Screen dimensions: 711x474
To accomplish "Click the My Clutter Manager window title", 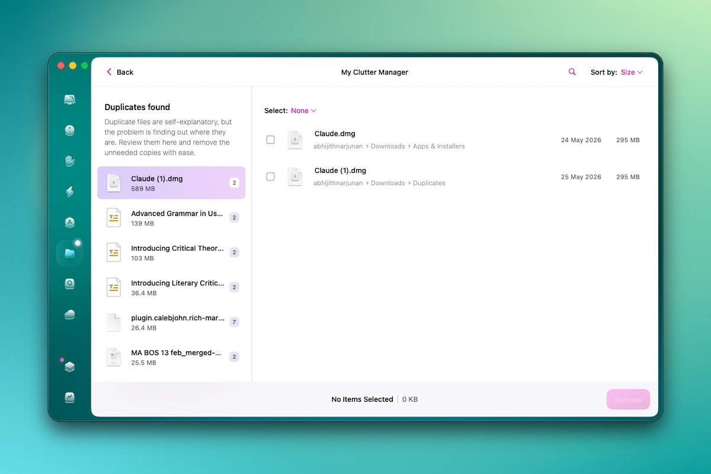I will tap(374, 72).
